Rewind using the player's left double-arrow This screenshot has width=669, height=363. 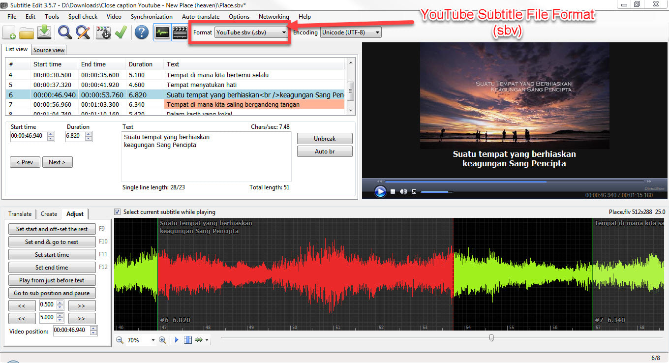(x=379, y=181)
